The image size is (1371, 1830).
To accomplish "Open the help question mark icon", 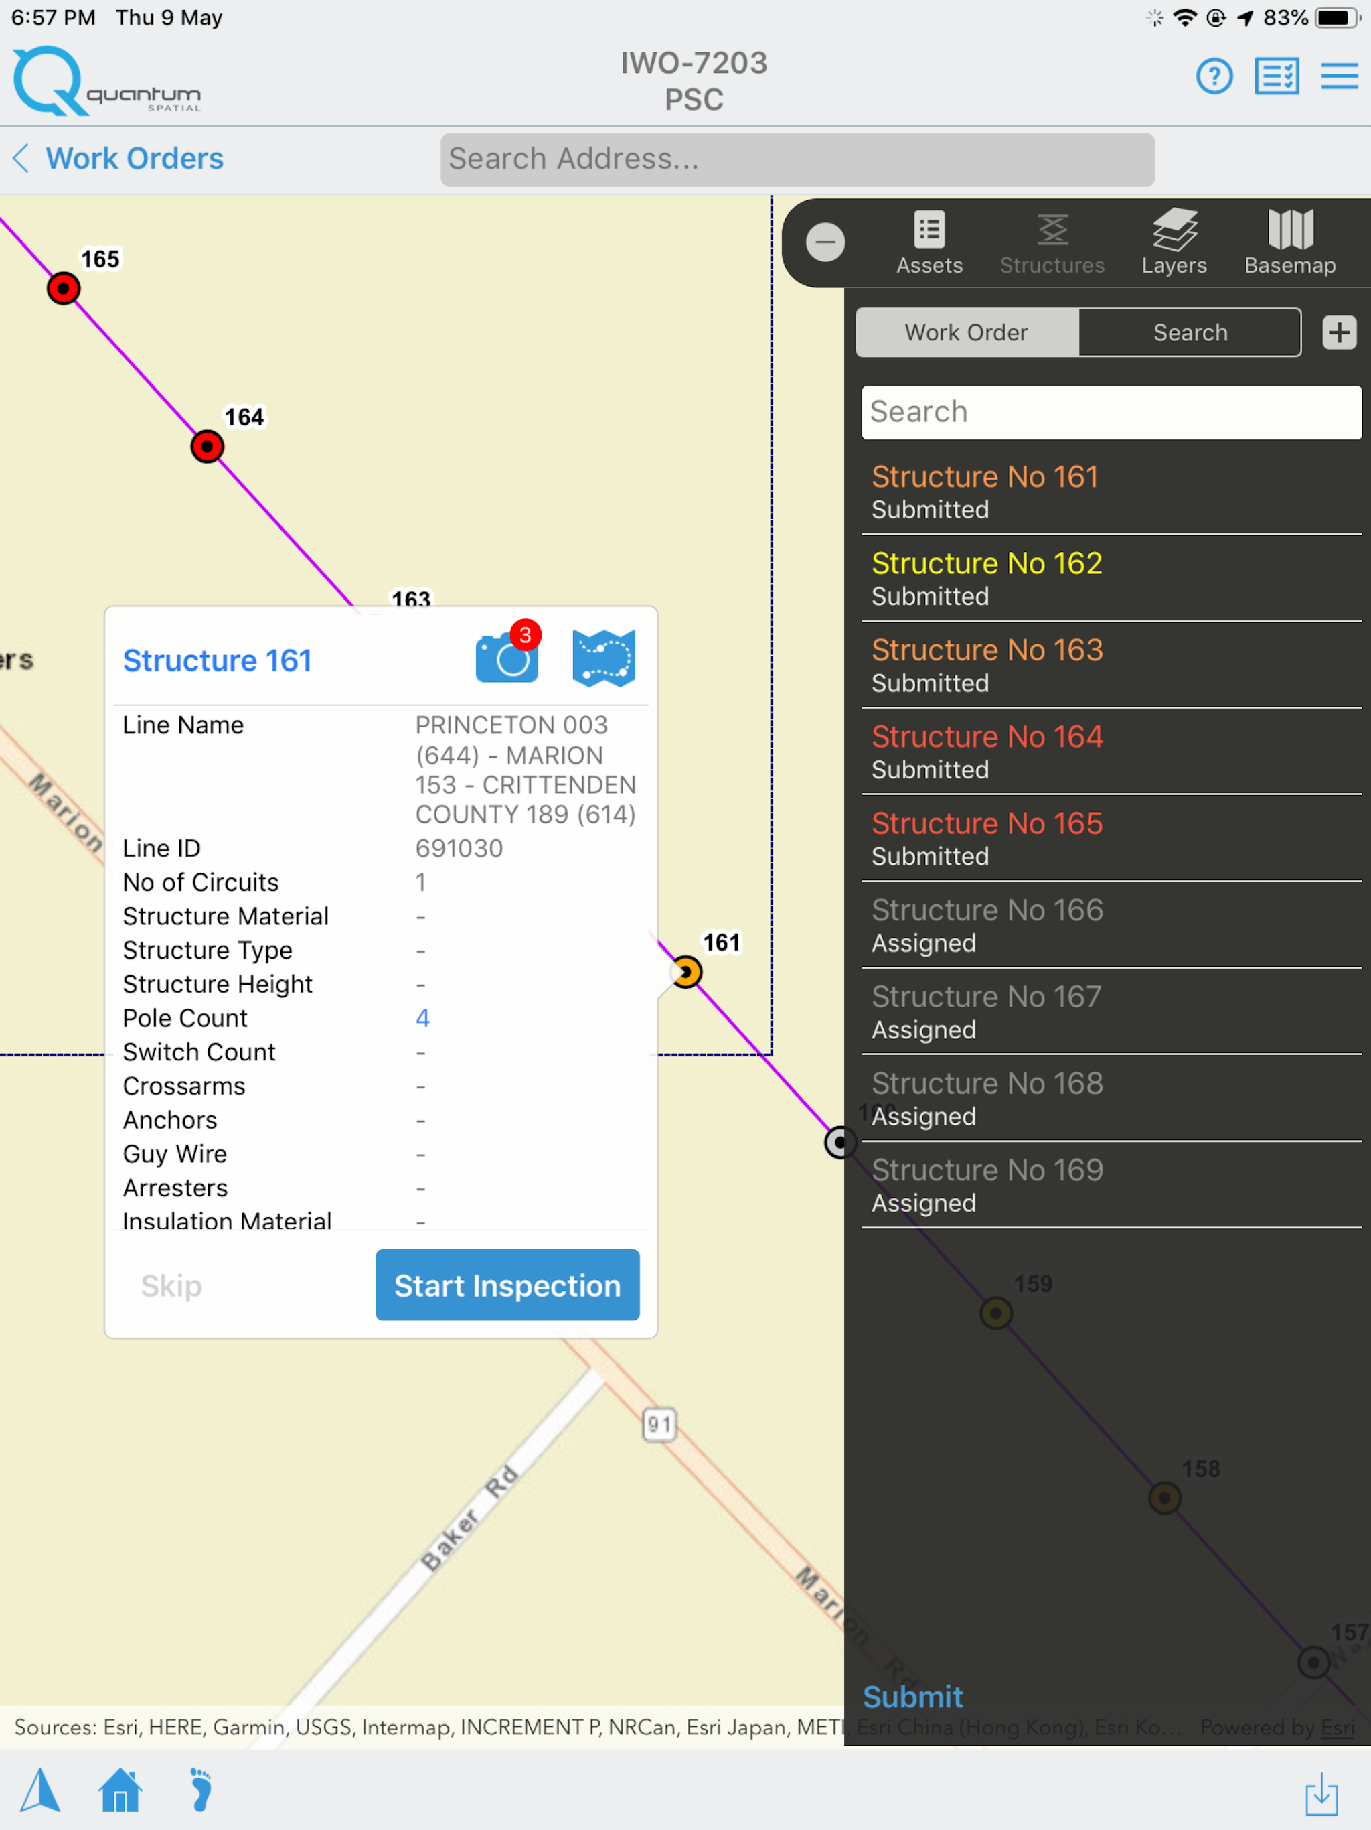I will (x=1214, y=77).
